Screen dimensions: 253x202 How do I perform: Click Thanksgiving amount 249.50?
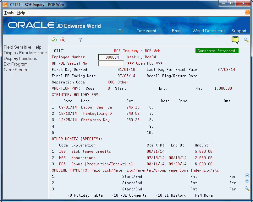click(133, 114)
